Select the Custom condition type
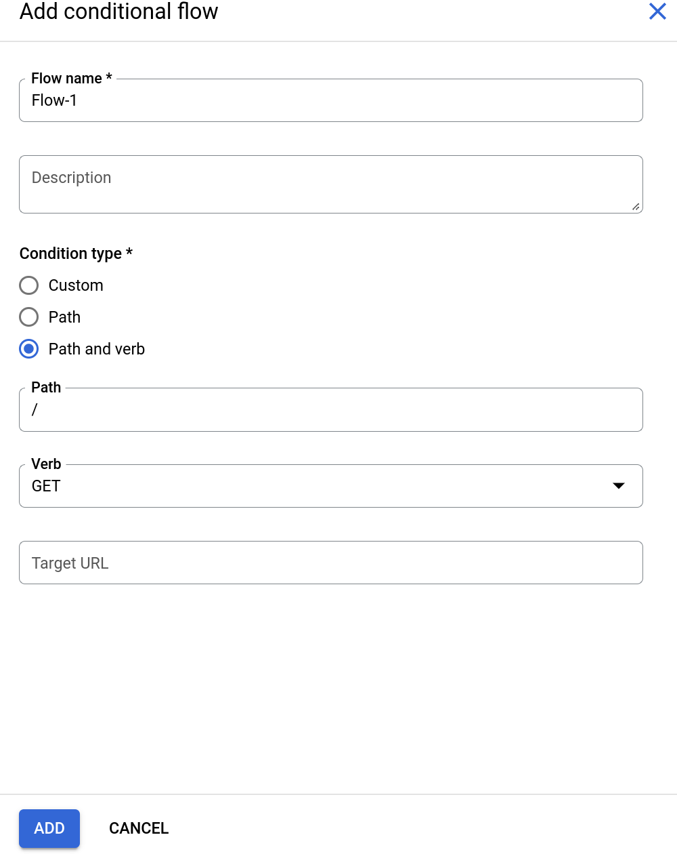This screenshot has height=854, width=677. click(x=28, y=285)
